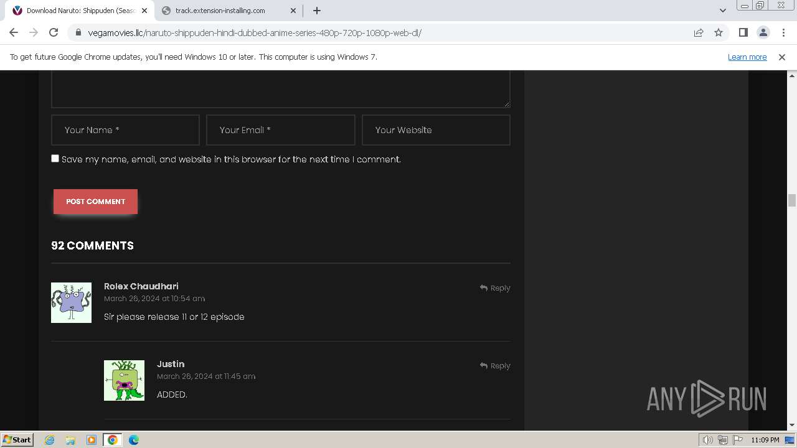
Task: Open the Chrome profile avatar
Action: [x=763, y=32]
